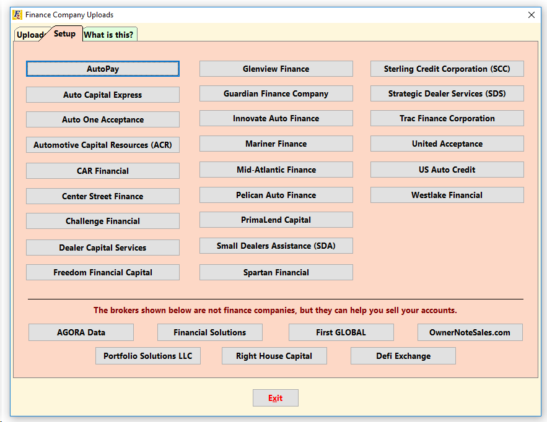Open Automotive Capital Resources (ACR) setup
The height and width of the screenshot is (422, 547).
tap(103, 145)
